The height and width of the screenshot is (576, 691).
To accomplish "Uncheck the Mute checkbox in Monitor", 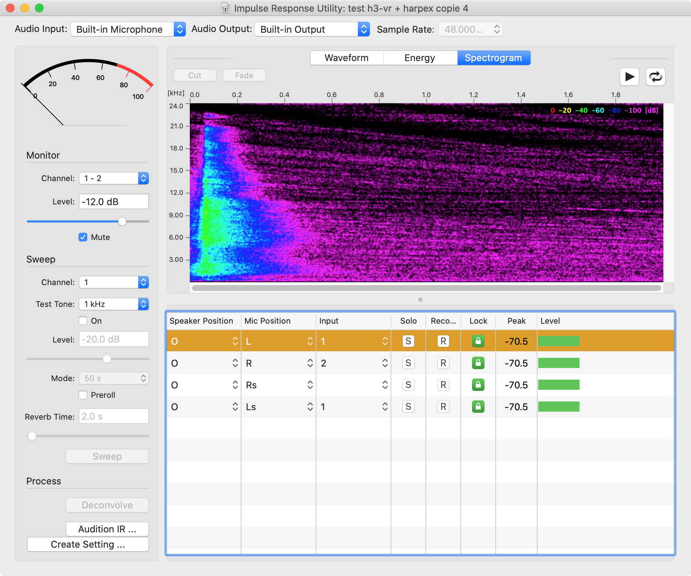I will (x=83, y=237).
